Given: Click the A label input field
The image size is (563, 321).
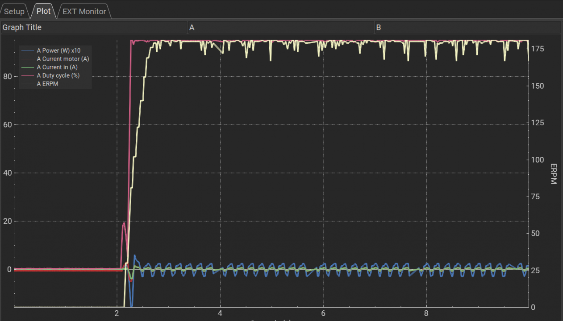Looking at the screenshot, I should tap(280, 27).
